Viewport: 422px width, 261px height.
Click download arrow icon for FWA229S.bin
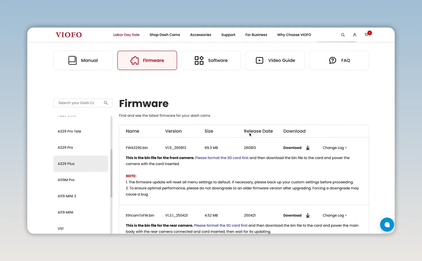pos(308,148)
